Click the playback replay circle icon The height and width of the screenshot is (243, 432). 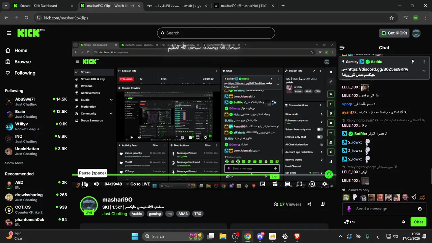click(x=312, y=184)
